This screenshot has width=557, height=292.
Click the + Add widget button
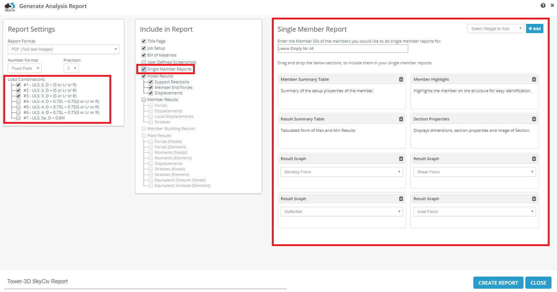pos(535,29)
